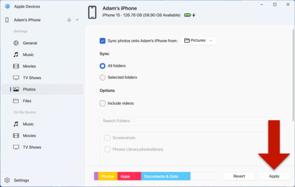
Task: Choose the Selected folders radio button
Action: click(x=102, y=77)
